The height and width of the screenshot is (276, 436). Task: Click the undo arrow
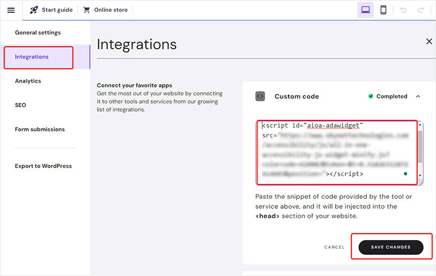(x=403, y=10)
